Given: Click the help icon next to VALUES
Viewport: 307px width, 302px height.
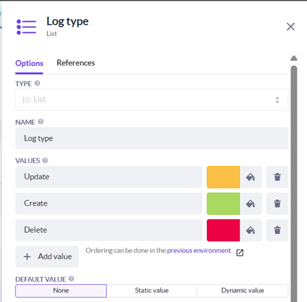Looking at the screenshot, I should click(x=45, y=161).
